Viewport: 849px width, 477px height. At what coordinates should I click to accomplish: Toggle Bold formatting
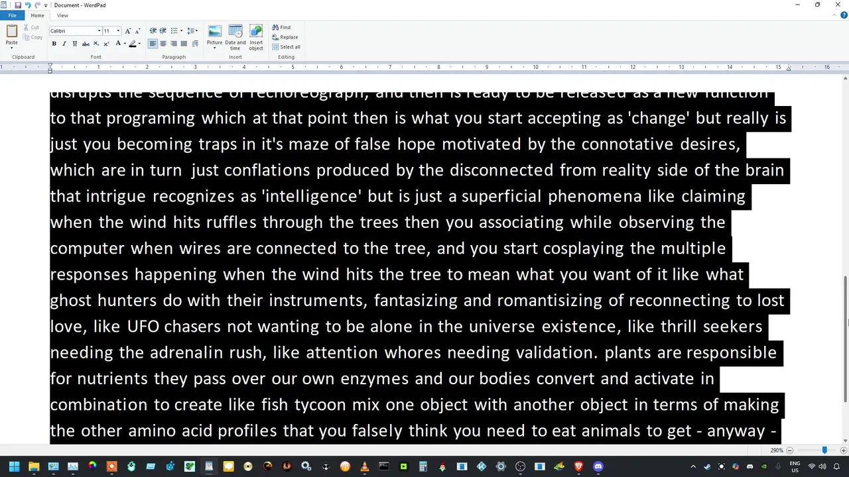[54, 44]
